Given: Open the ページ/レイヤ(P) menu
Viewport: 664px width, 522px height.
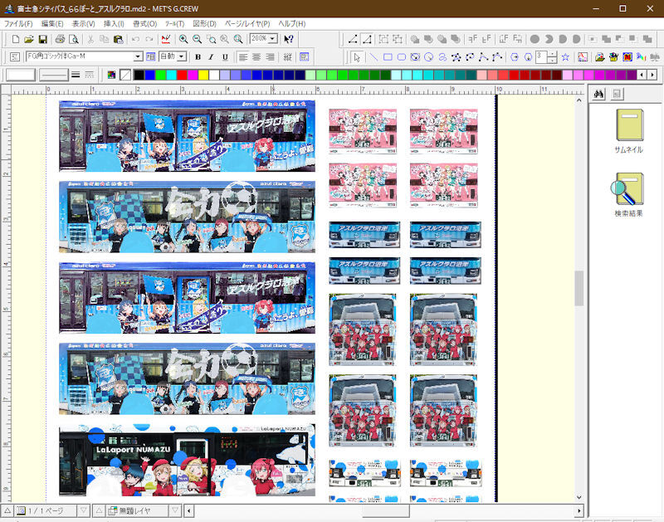Looking at the screenshot, I should click(x=247, y=24).
